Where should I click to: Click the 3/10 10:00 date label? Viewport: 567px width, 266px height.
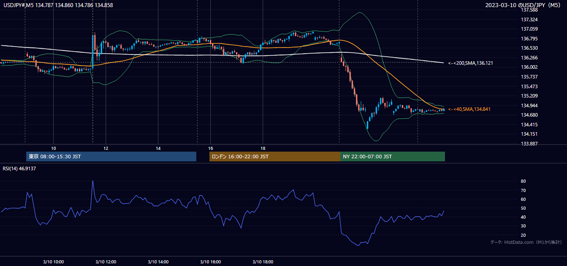coord(53,262)
